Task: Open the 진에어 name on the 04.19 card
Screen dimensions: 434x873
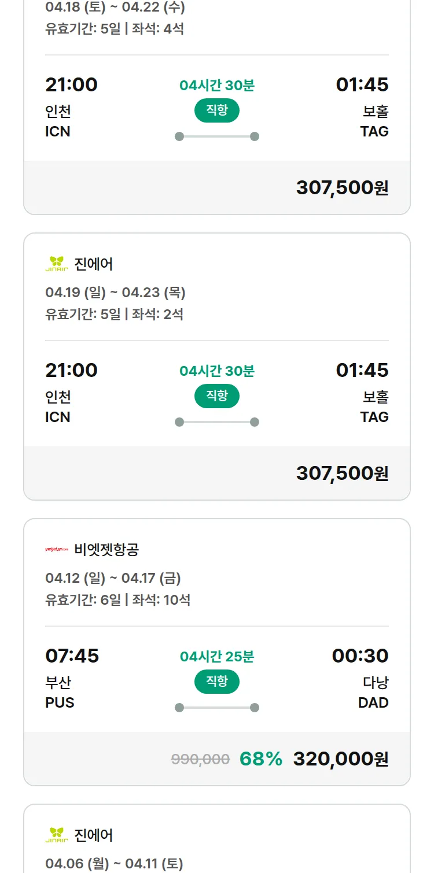Action: pos(94,264)
